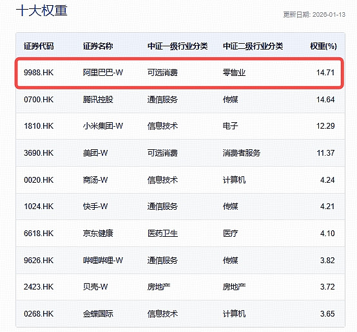Screen dimensions: 357x332
Task: Select code 1810.HK
Action: click(39, 126)
